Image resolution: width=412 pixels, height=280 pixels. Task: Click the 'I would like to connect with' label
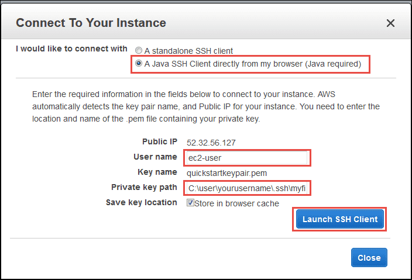71,49
